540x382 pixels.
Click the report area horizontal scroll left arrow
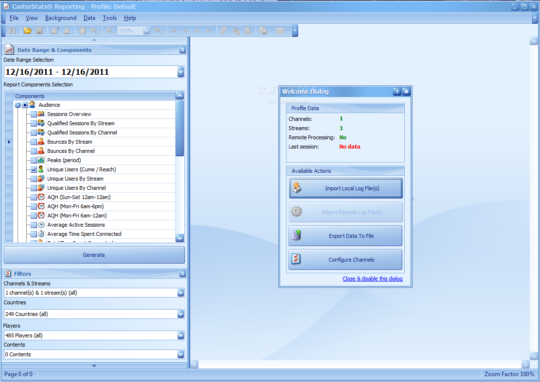(195, 364)
